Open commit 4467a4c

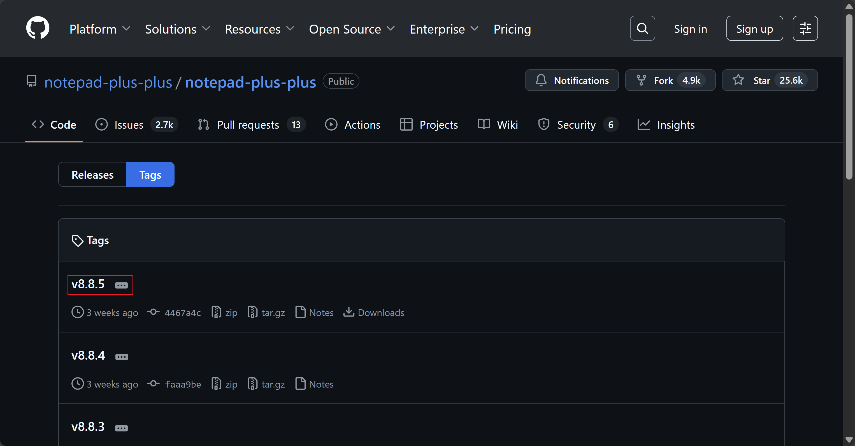pos(183,312)
